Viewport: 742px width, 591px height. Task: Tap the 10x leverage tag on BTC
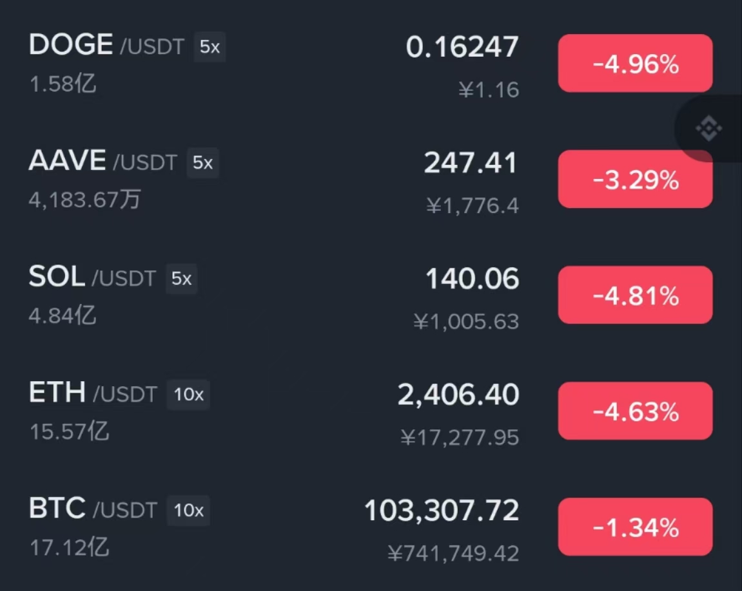[188, 511]
